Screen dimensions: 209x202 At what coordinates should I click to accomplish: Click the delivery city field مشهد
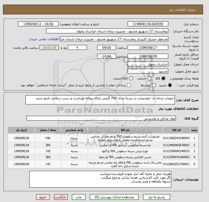point(148,71)
